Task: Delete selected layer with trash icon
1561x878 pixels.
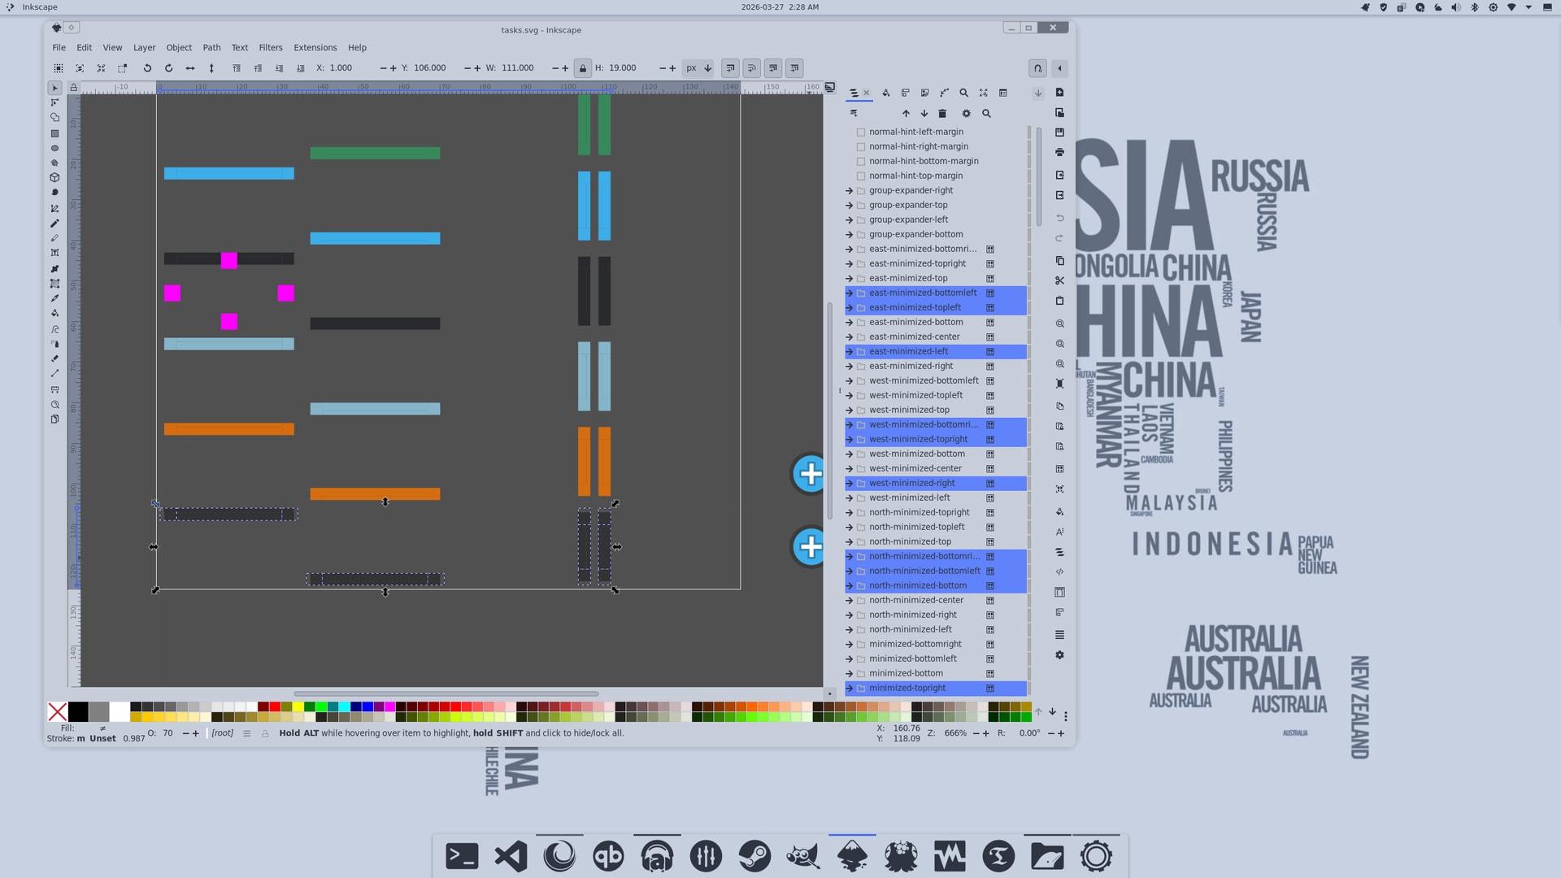Action: (942, 114)
